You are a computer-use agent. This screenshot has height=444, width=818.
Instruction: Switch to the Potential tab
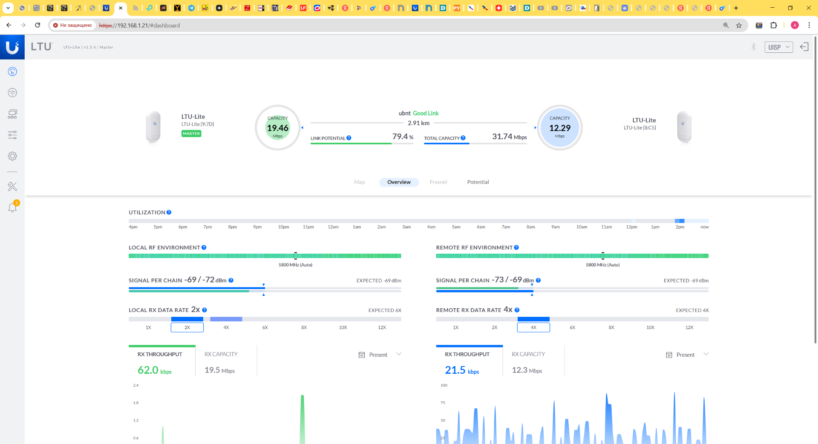[x=478, y=182]
